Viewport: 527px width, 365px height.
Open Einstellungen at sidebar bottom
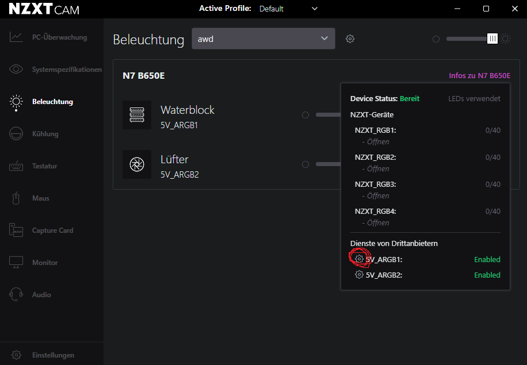(x=52, y=355)
